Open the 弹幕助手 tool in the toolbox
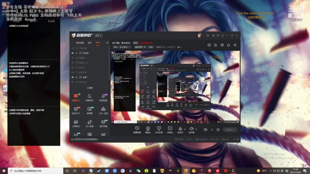This screenshot has height=174, width=310. (76, 97)
